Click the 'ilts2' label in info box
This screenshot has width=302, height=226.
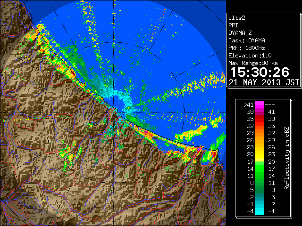click(237, 18)
